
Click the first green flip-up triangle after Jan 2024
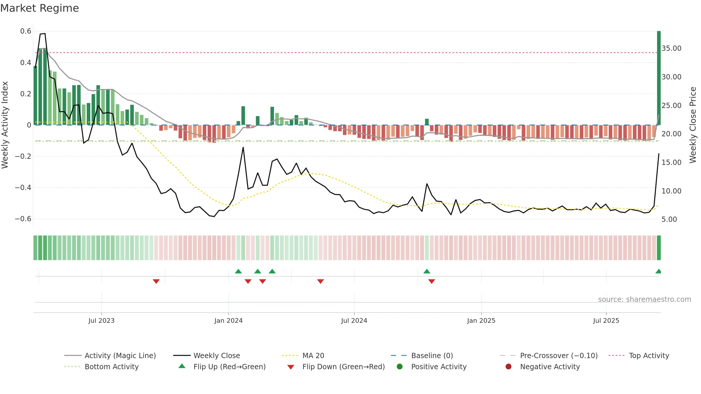(x=238, y=271)
